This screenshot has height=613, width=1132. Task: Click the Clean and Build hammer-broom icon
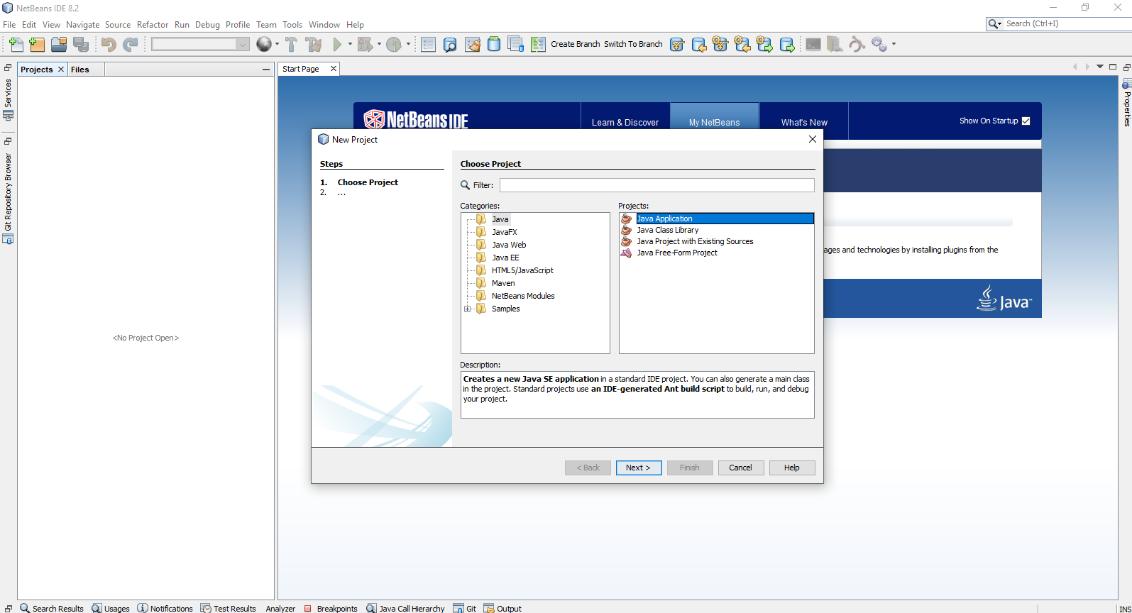pyautogui.click(x=314, y=44)
